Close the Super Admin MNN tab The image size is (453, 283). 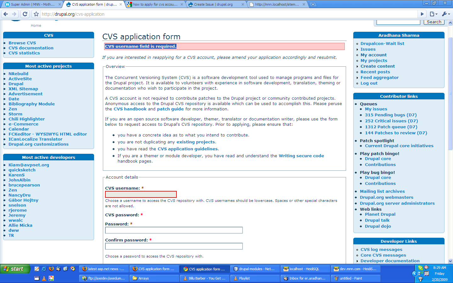tap(60, 4)
